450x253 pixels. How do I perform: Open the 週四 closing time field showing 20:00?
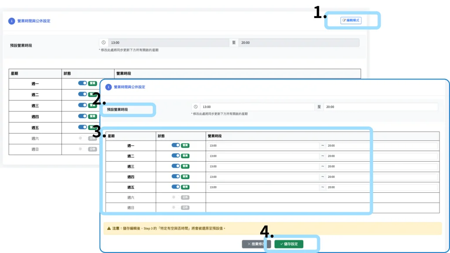[x=381, y=177]
